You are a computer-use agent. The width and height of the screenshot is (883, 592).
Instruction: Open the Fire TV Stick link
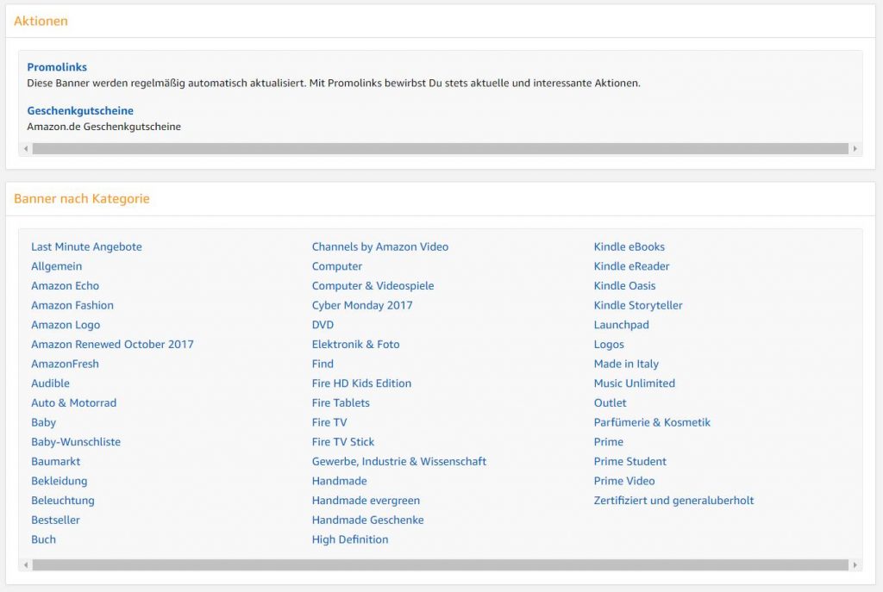[343, 442]
